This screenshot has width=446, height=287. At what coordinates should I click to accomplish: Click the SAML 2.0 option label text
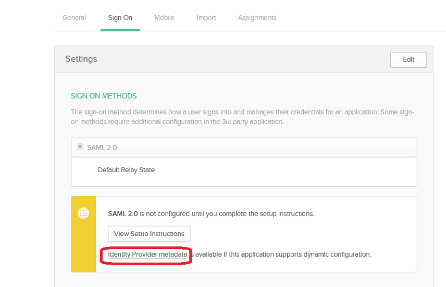point(102,148)
